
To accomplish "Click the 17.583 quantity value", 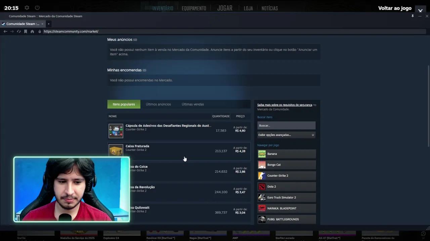I will pos(221,131).
